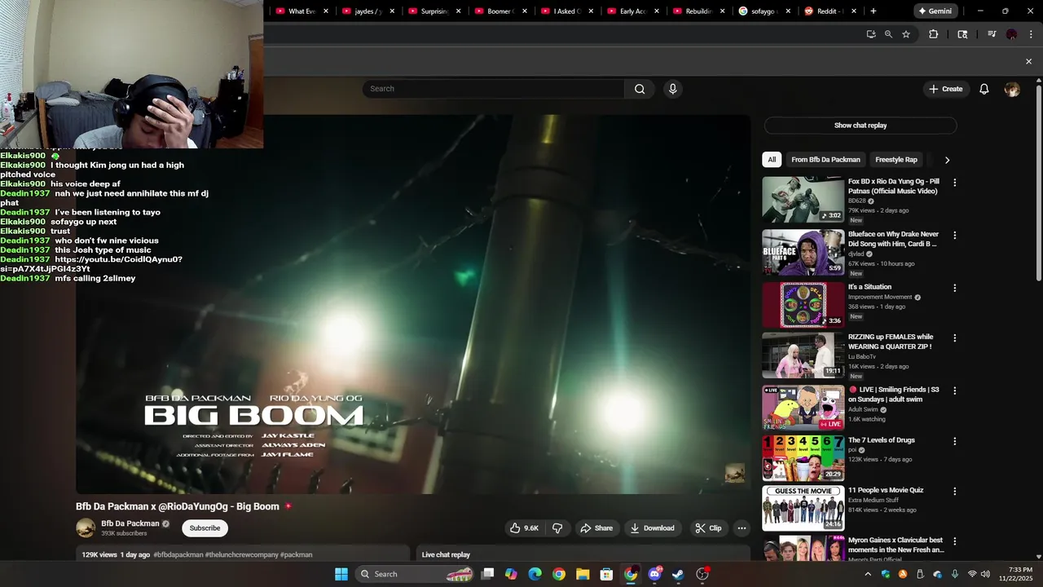
Task: Open a new browser tab
Action: click(x=874, y=11)
